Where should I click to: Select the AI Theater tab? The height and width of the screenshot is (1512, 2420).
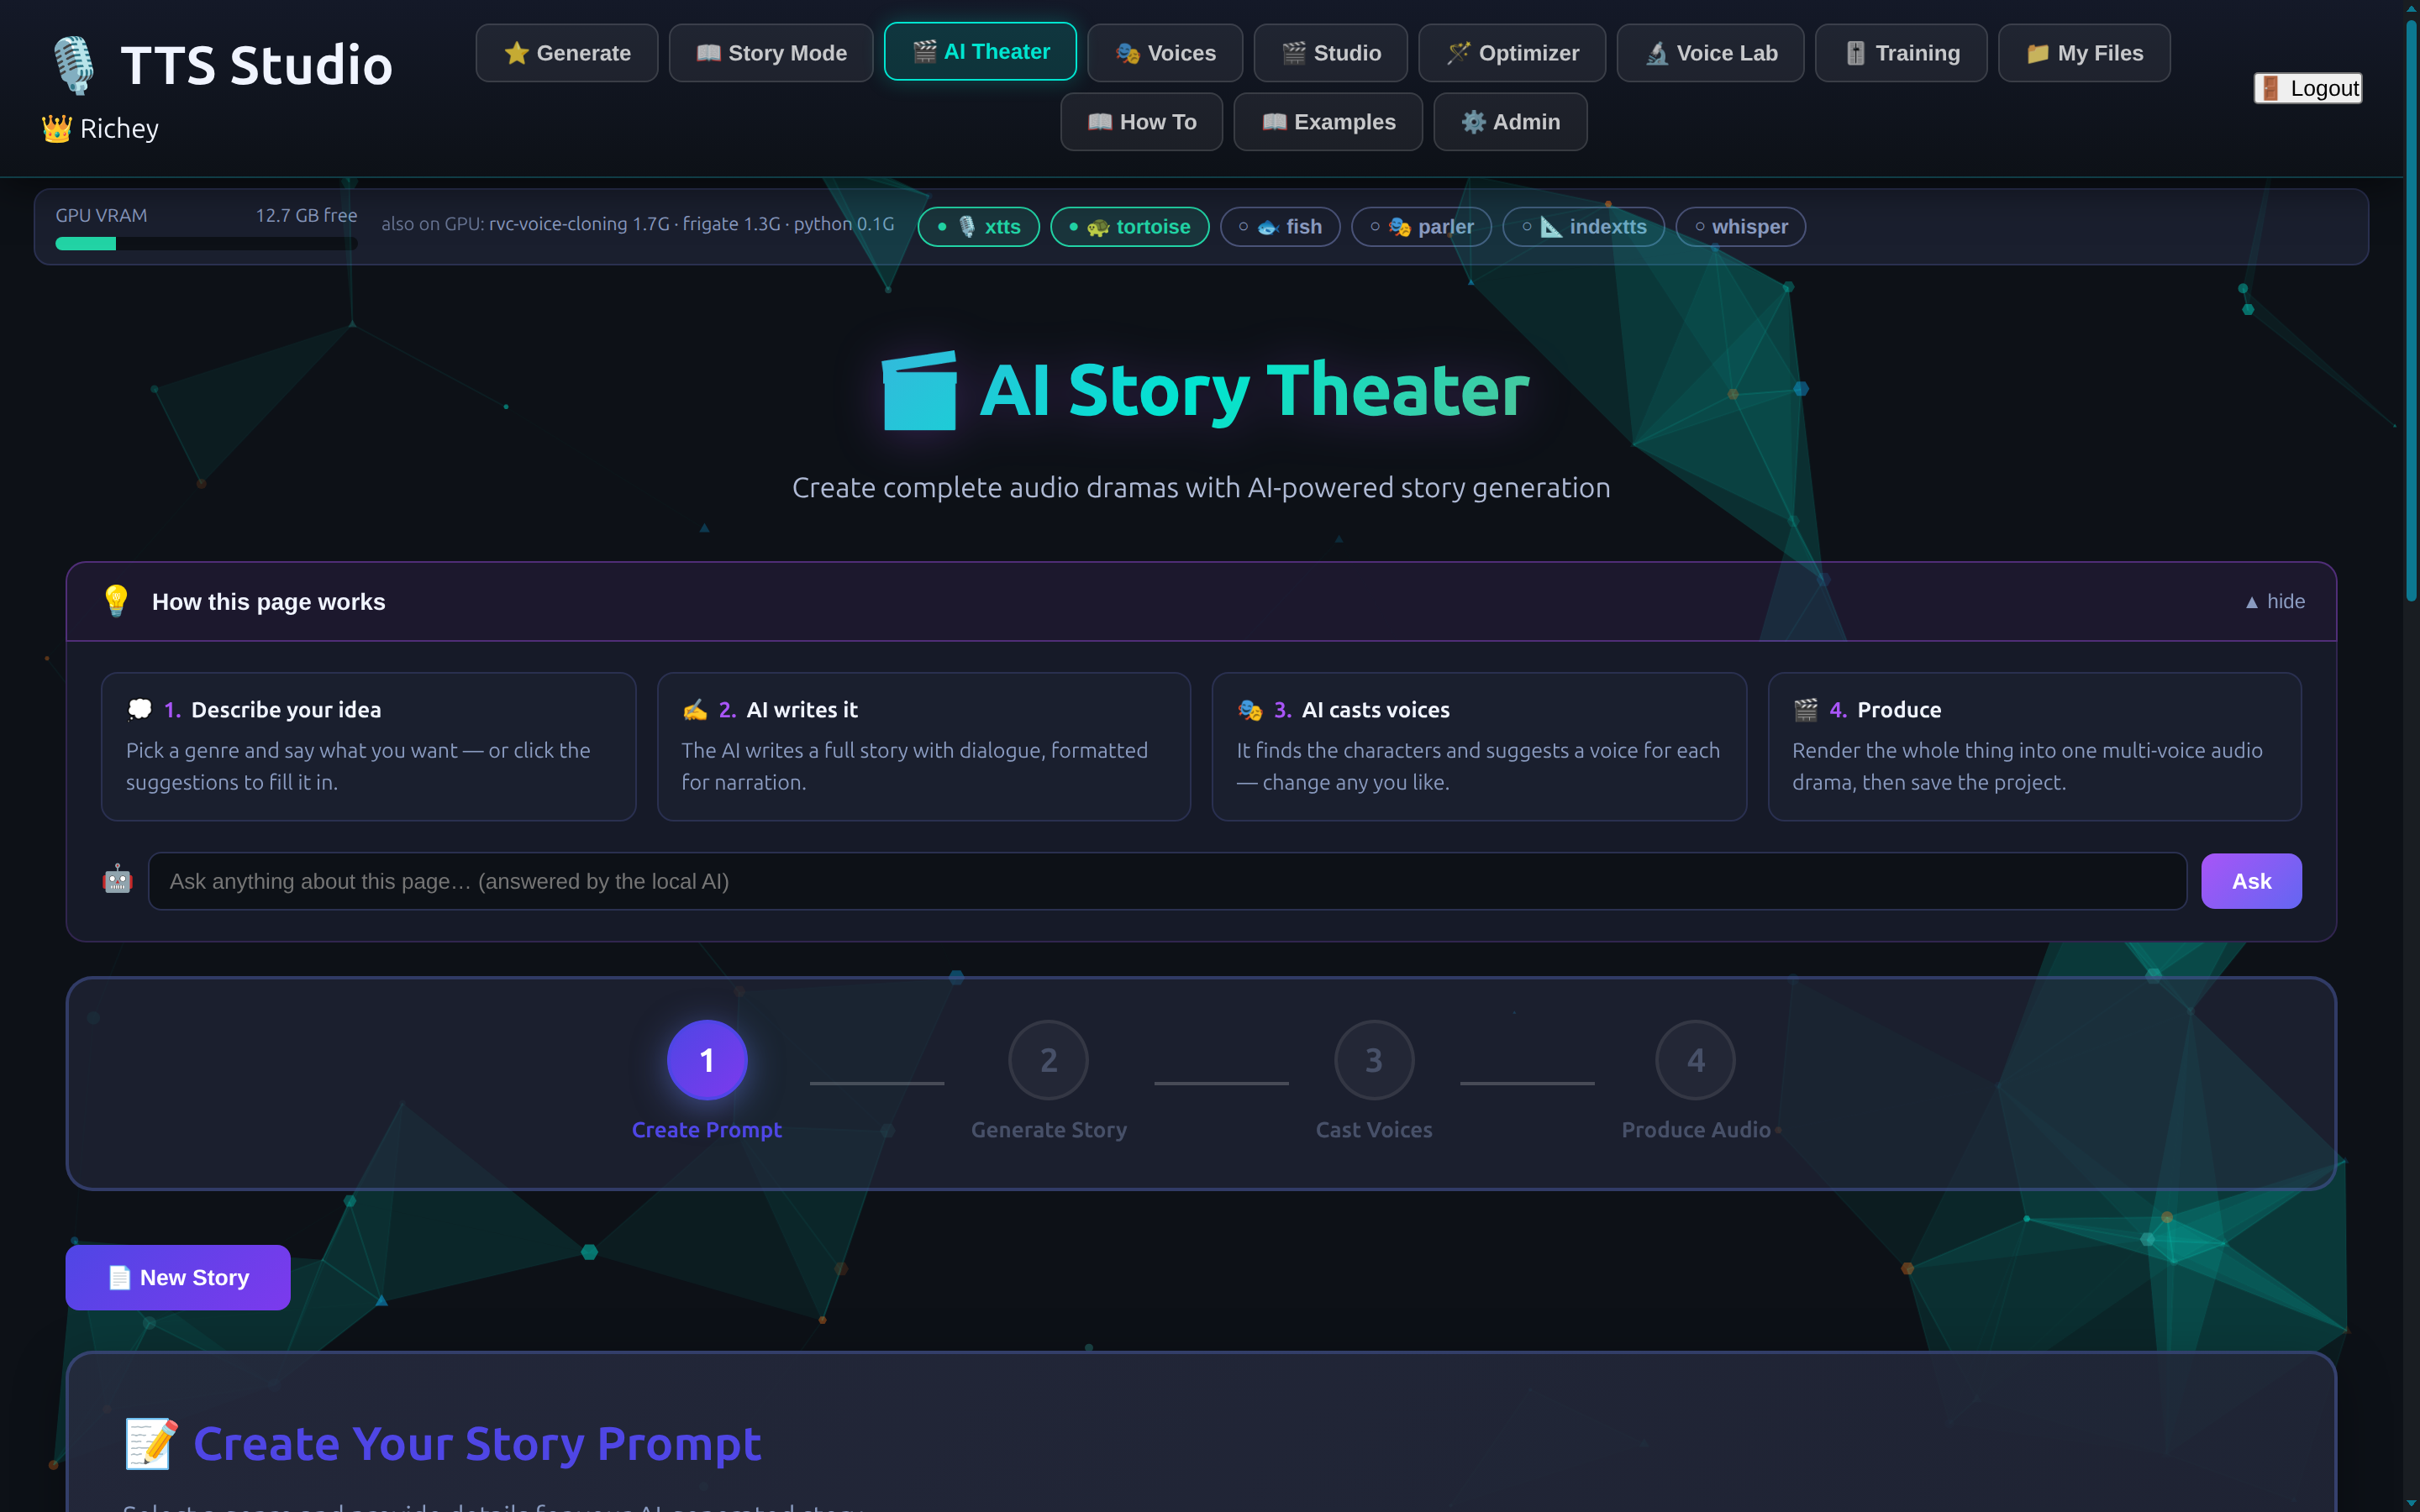[980, 51]
